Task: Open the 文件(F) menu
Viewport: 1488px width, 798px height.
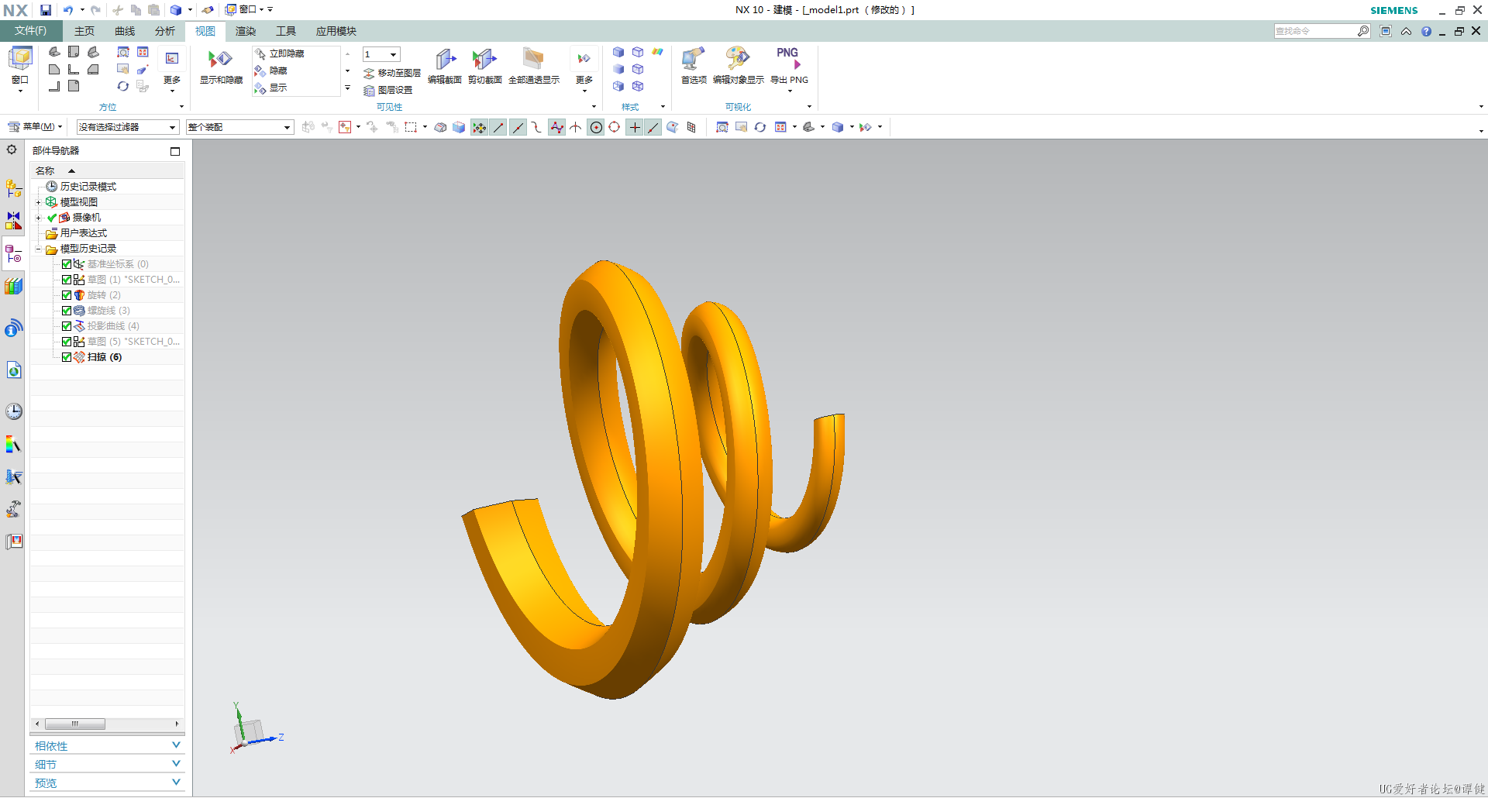Action: 31,31
